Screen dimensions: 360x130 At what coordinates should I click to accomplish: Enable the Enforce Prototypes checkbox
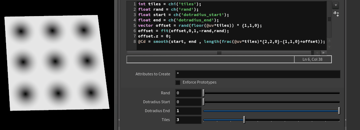[x=178, y=82]
